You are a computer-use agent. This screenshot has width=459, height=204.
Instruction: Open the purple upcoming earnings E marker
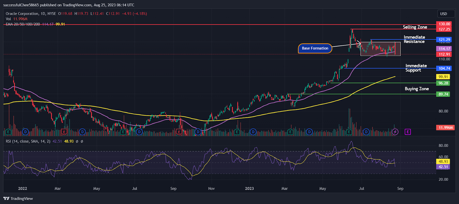coord(408,132)
